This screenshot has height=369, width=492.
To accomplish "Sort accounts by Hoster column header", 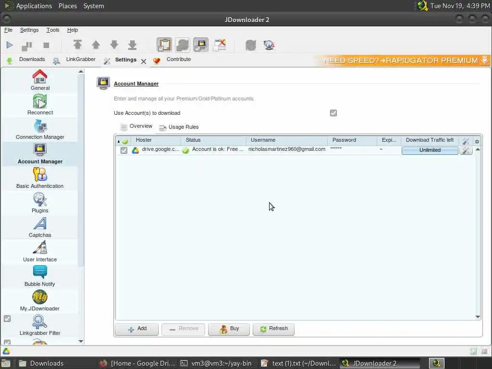I will pos(156,140).
